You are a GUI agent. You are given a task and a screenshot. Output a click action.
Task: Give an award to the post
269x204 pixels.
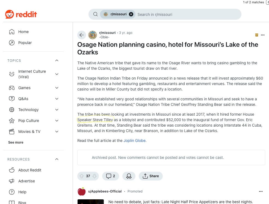pos(129,176)
